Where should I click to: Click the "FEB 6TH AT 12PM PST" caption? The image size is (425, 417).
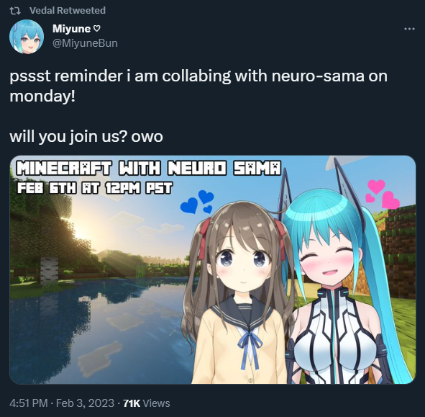pos(94,188)
